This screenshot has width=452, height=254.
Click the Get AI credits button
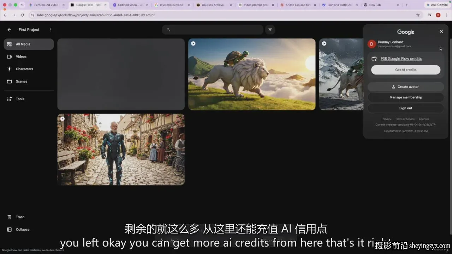406,70
